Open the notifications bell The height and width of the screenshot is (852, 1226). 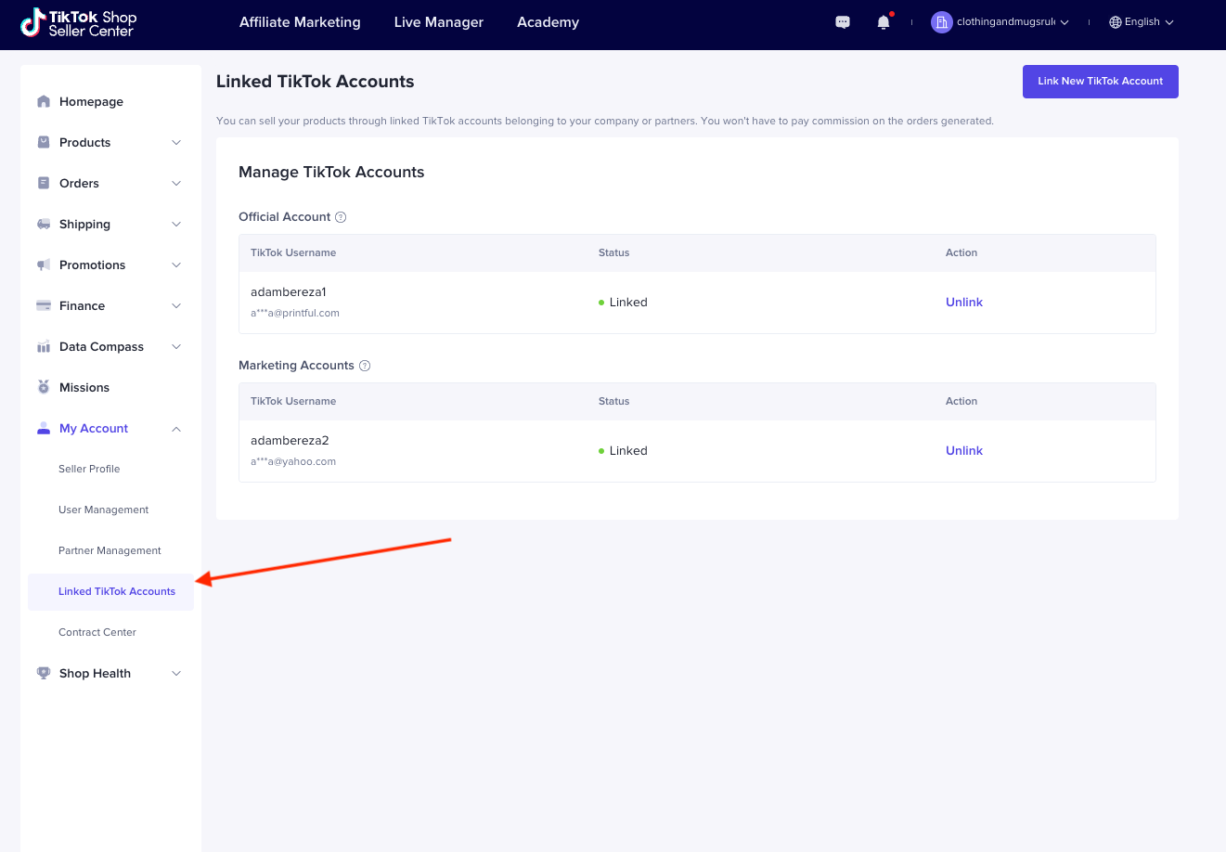click(884, 22)
